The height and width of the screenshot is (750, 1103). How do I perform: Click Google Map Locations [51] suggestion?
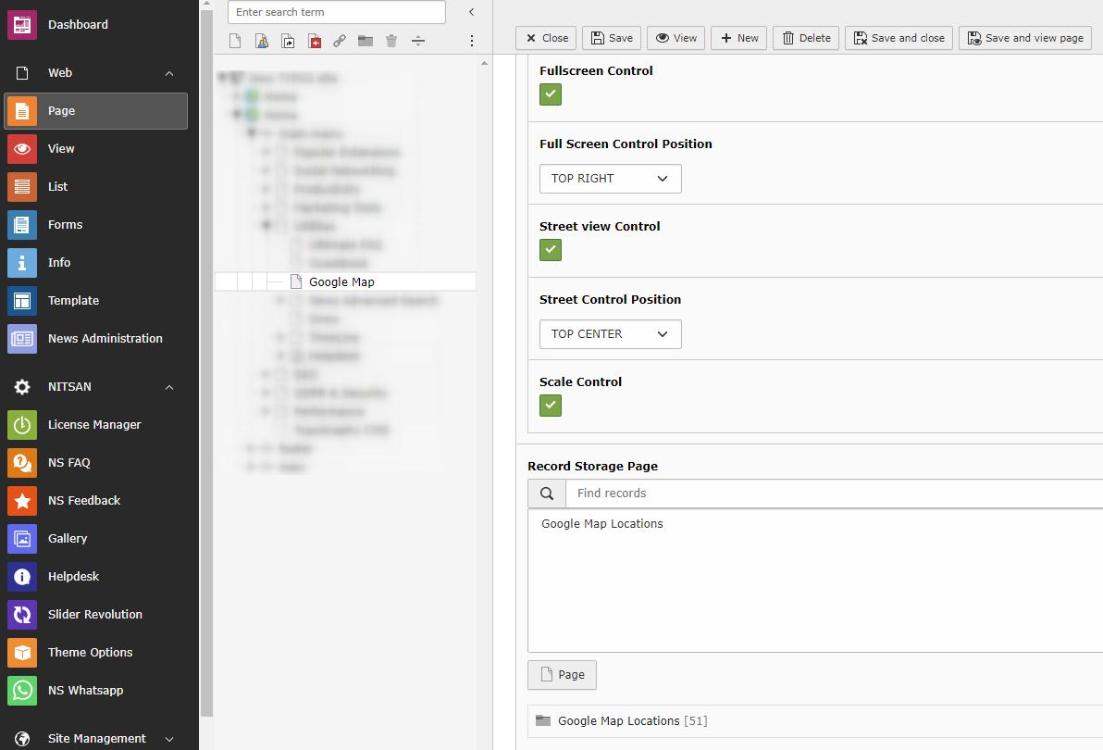(632, 721)
